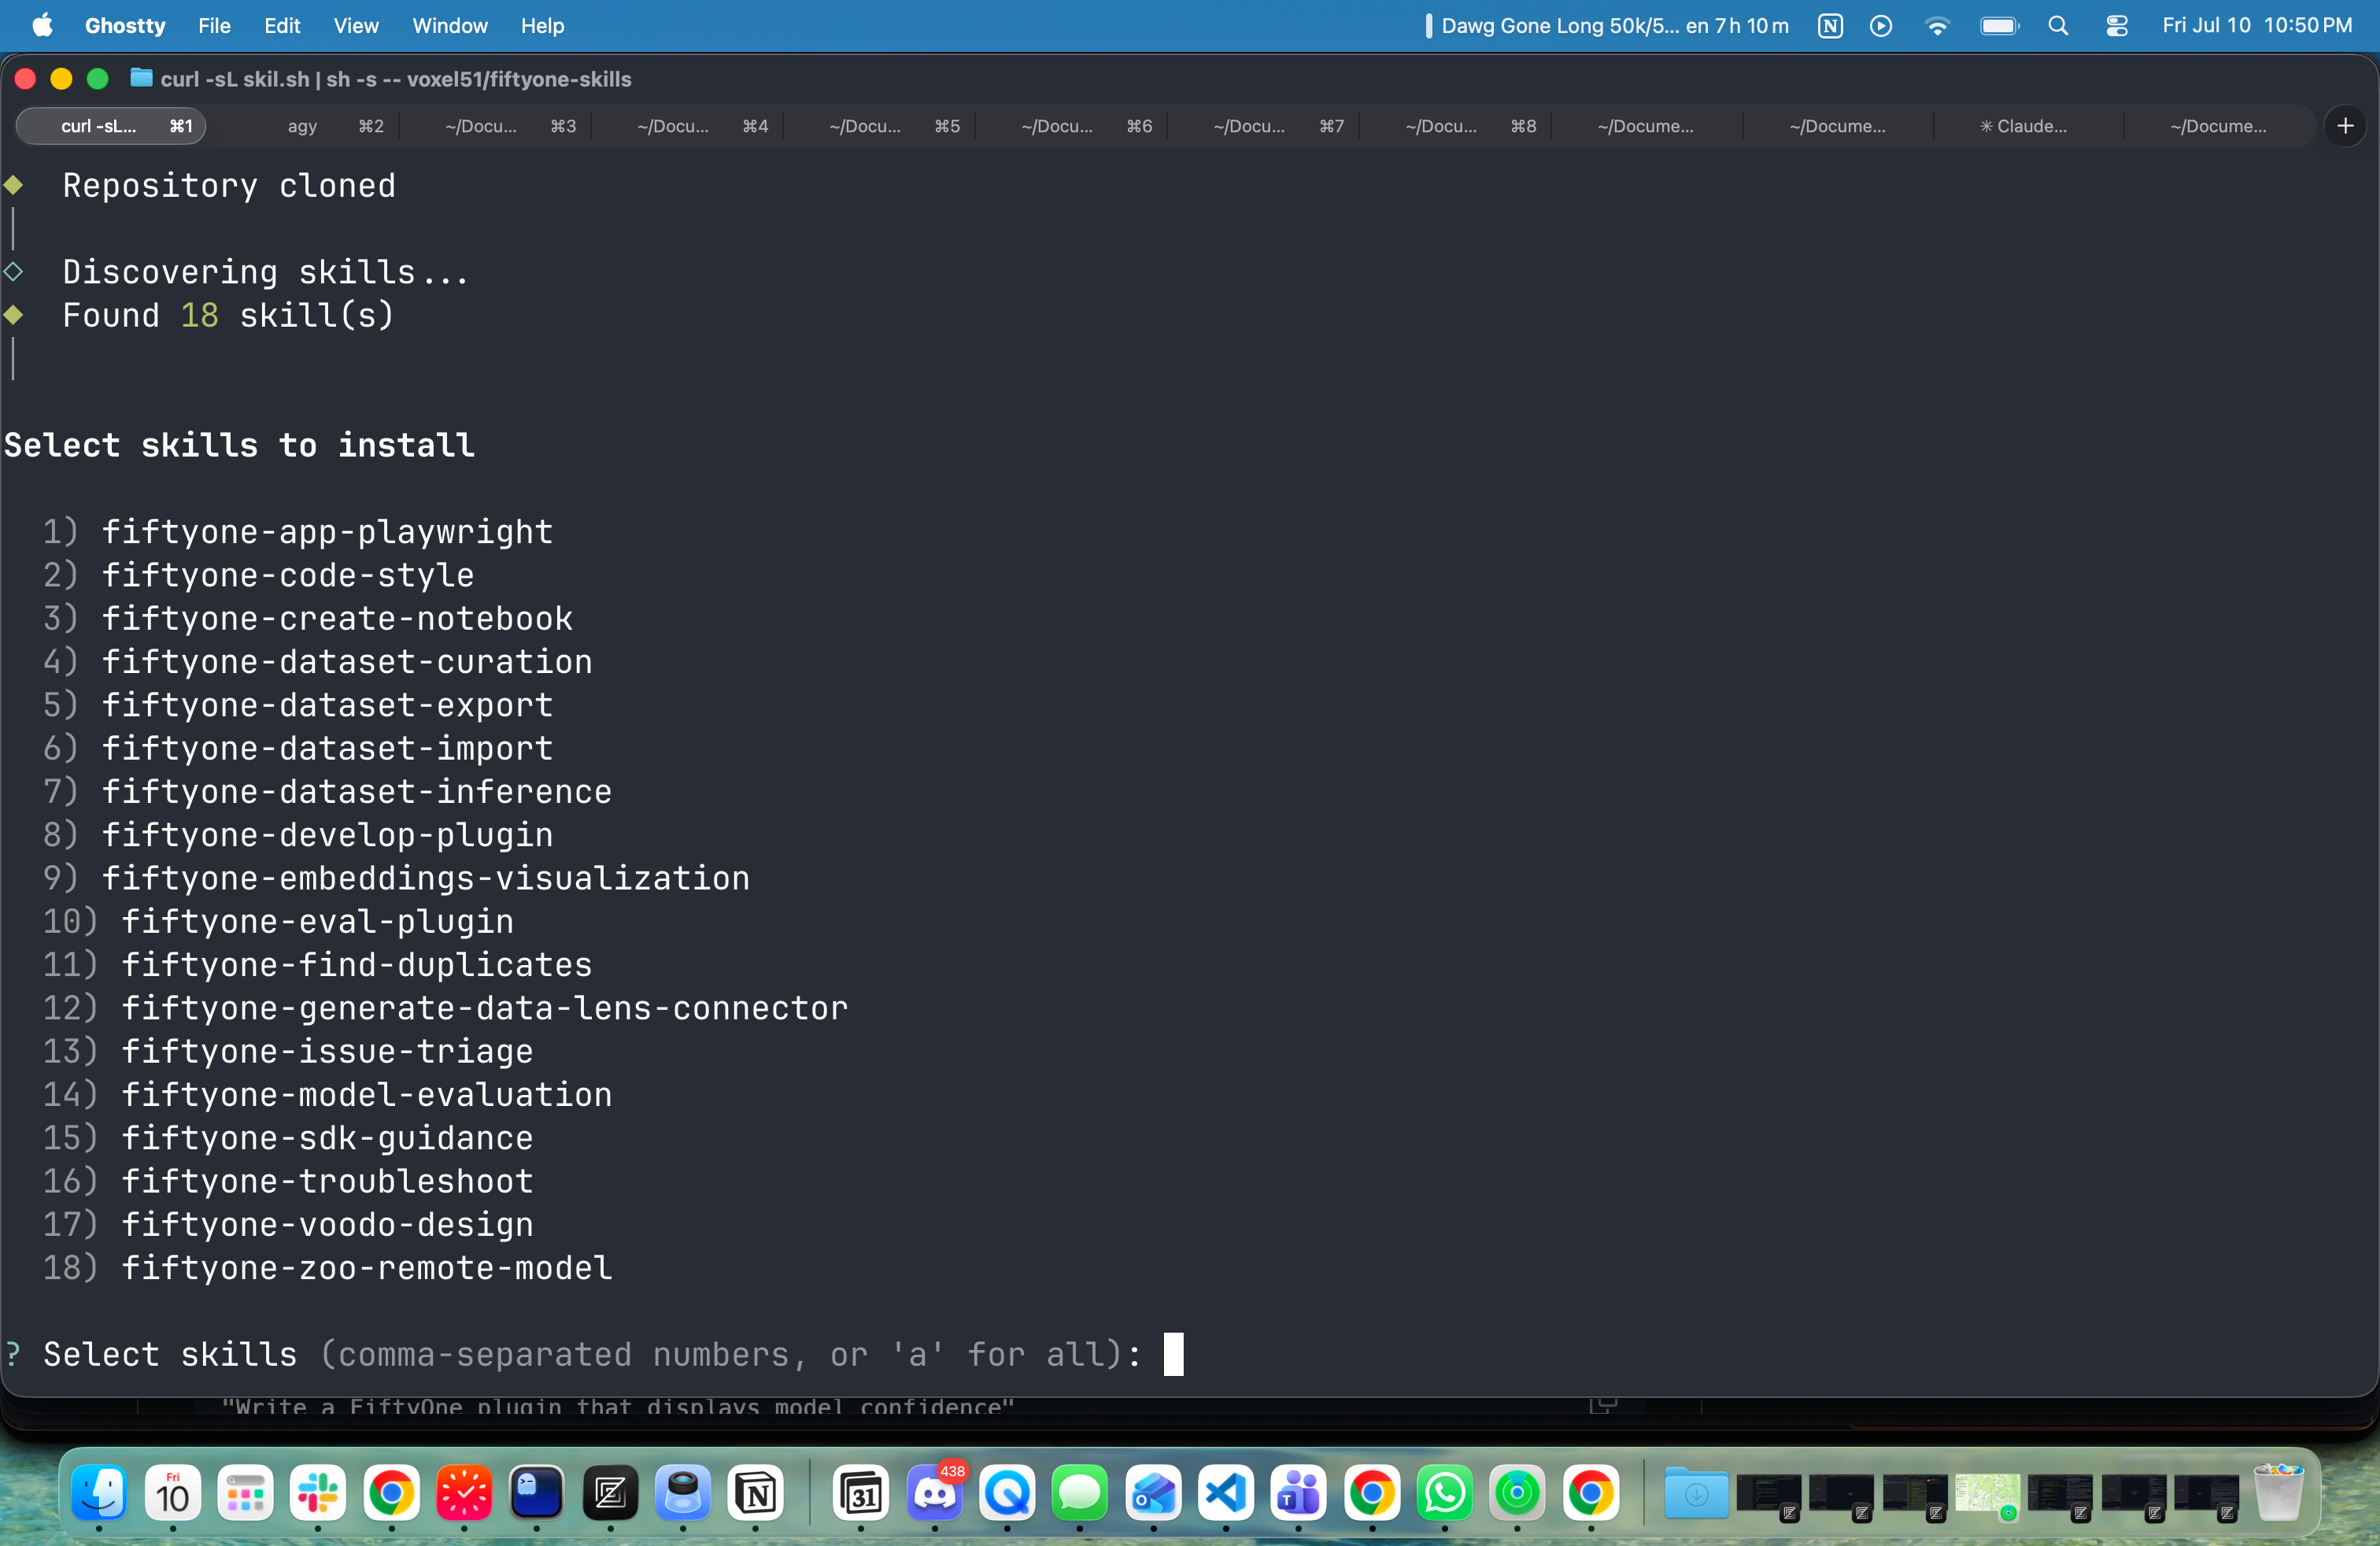Click the date and time in menu bar
This screenshot has width=2380, height=1546.
2257,26
